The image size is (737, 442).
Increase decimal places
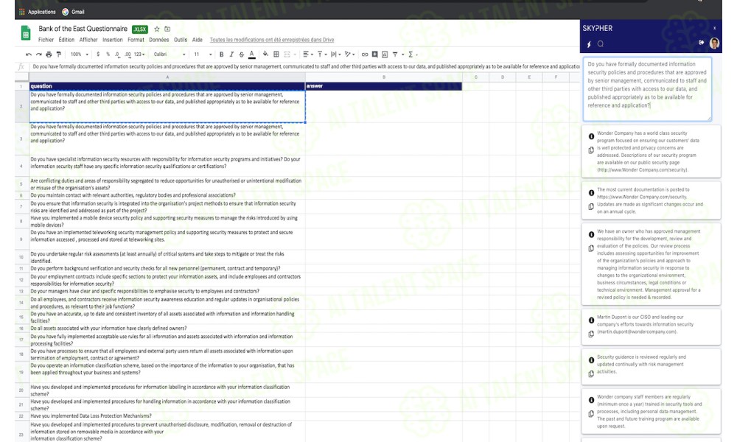(128, 55)
